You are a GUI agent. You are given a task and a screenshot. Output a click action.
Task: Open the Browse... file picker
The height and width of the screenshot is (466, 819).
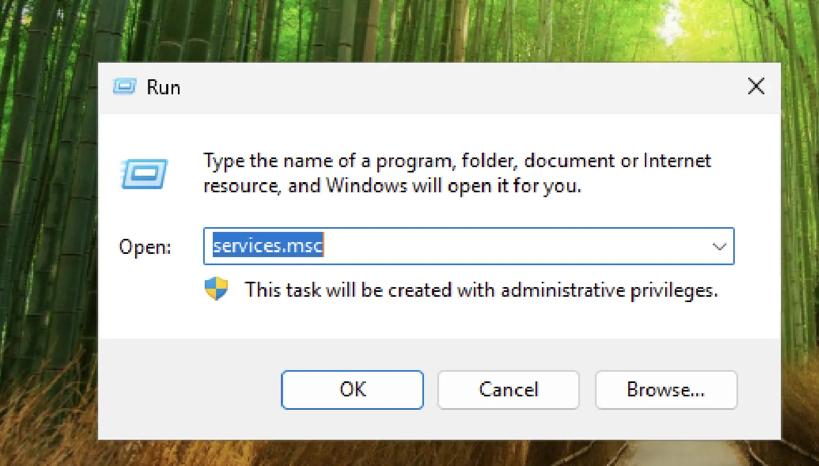[666, 389]
